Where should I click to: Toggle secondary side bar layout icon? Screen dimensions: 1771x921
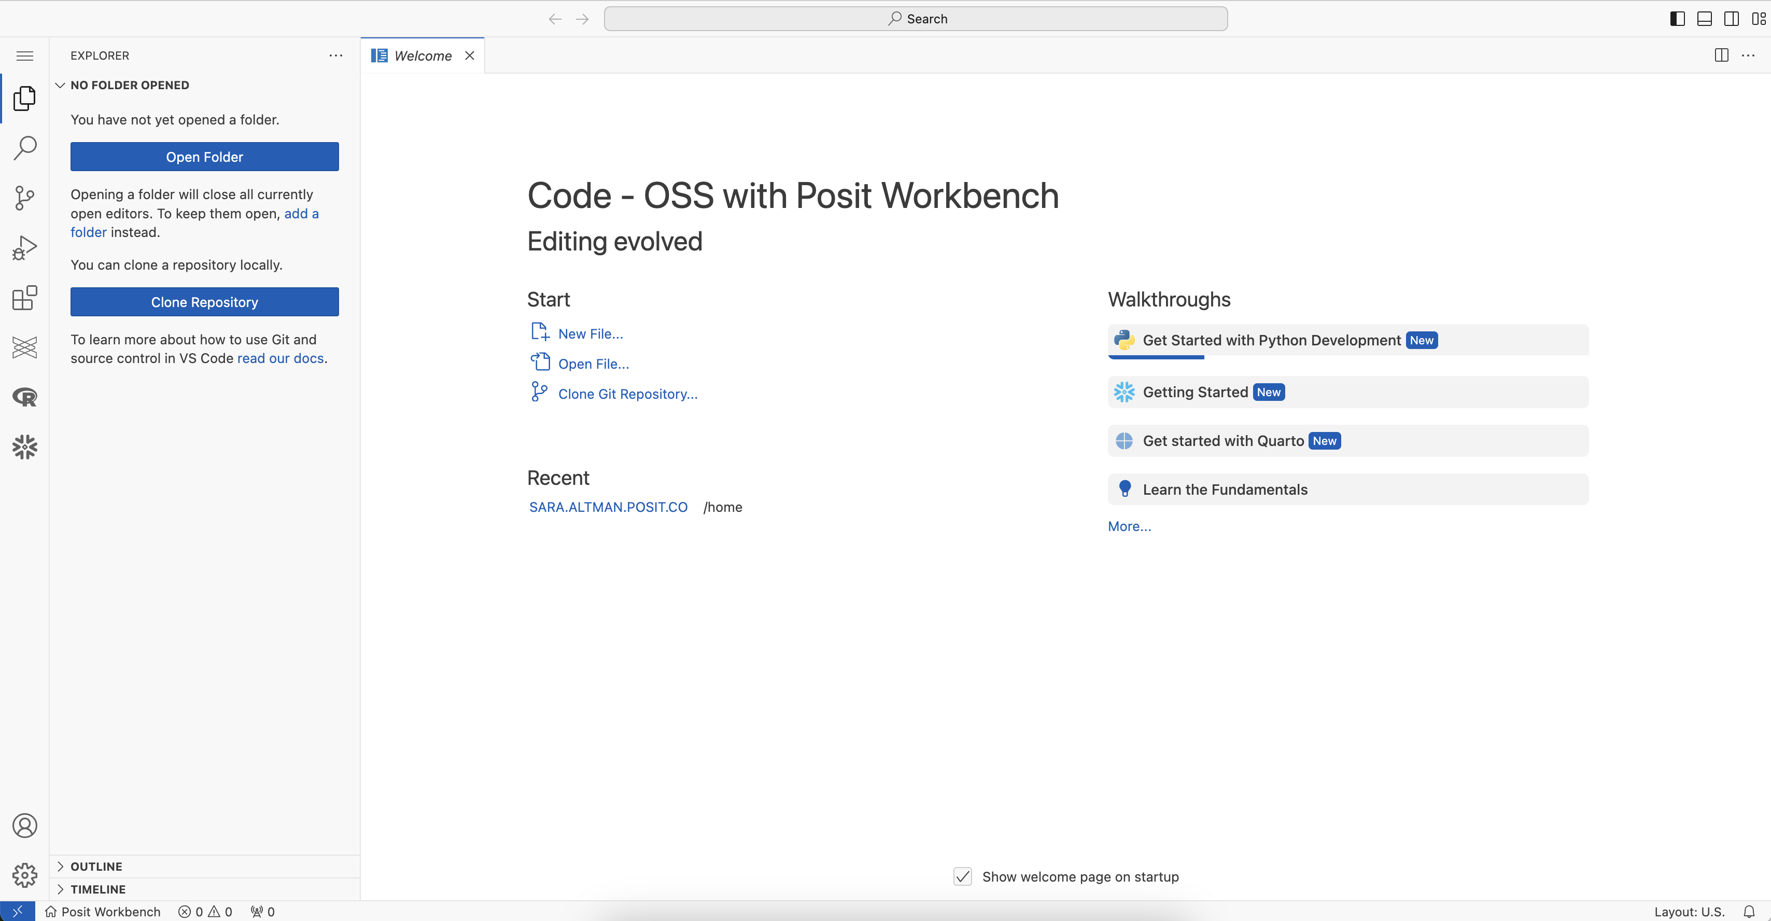coord(1732,19)
